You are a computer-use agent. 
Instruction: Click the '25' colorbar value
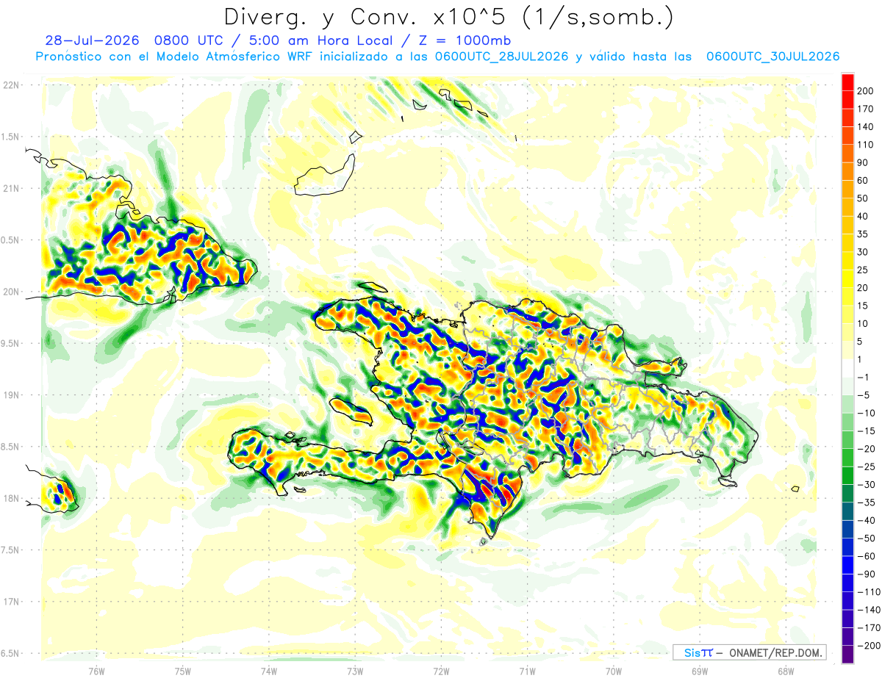(864, 270)
